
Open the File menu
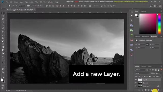(7, 2)
